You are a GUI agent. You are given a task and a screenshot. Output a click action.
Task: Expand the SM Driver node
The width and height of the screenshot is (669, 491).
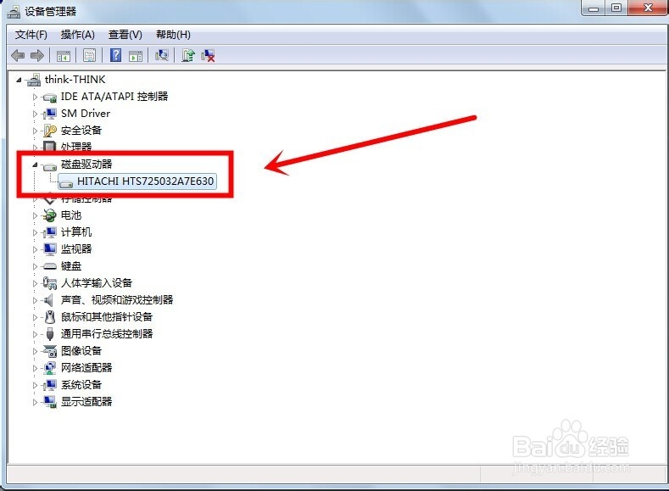pos(35,114)
